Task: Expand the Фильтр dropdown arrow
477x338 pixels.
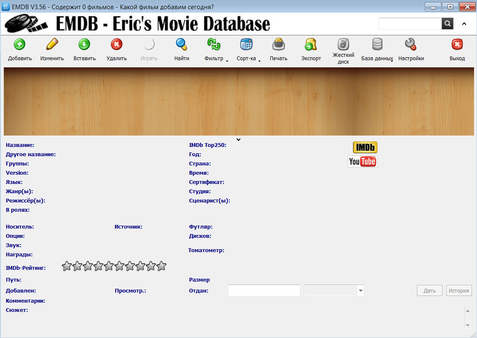Action: 227,61
